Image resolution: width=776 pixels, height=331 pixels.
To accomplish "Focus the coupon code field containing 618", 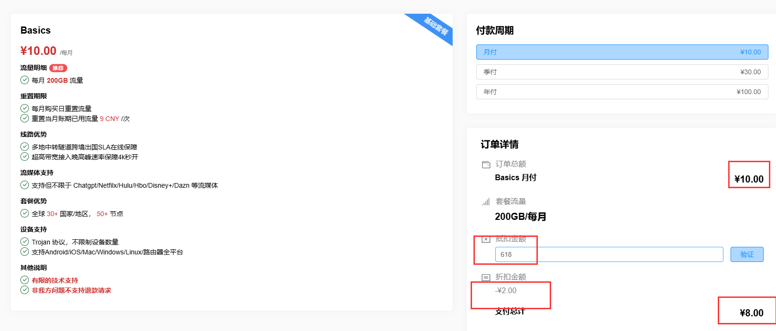I will (609, 254).
